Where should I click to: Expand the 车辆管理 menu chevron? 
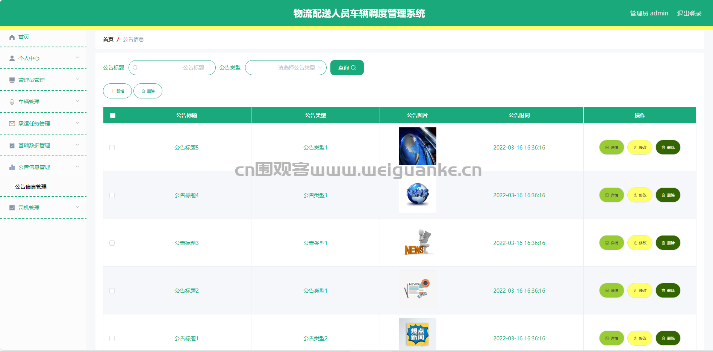(x=77, y=101)
